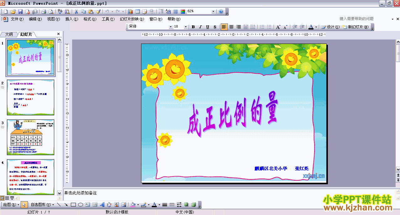Toggle underline formatting
The width and height of the screenshot is (400, 215).
click(x=208, y=27)
